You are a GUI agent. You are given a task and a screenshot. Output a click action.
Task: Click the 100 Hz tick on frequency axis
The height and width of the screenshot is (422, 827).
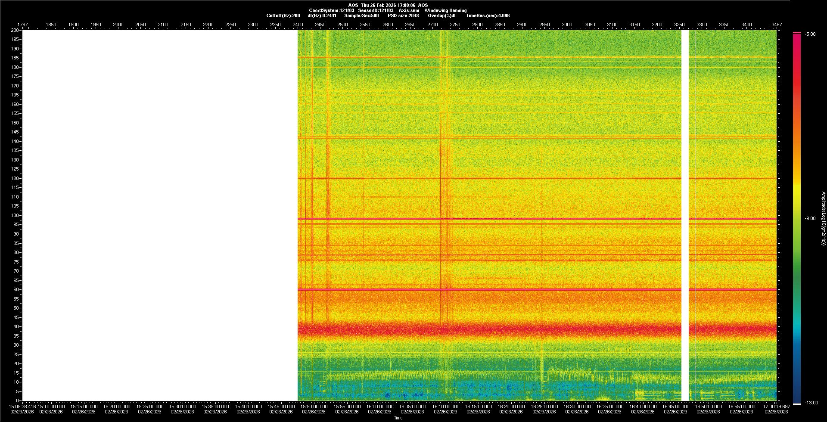point(15,215)
